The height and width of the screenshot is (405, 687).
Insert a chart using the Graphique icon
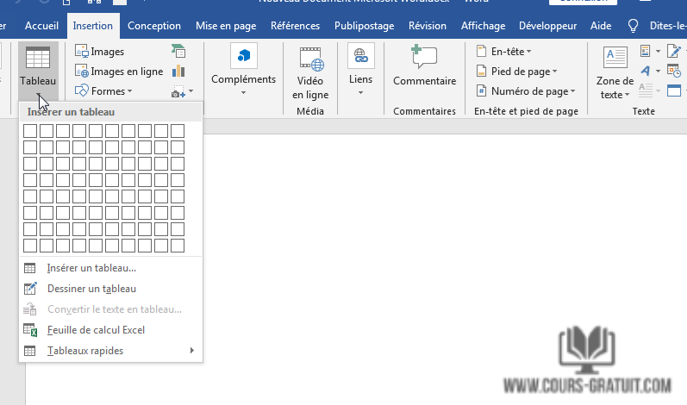(x=179, y=72)
